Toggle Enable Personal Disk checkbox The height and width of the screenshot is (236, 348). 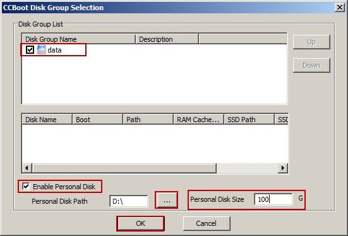(26, 186)
